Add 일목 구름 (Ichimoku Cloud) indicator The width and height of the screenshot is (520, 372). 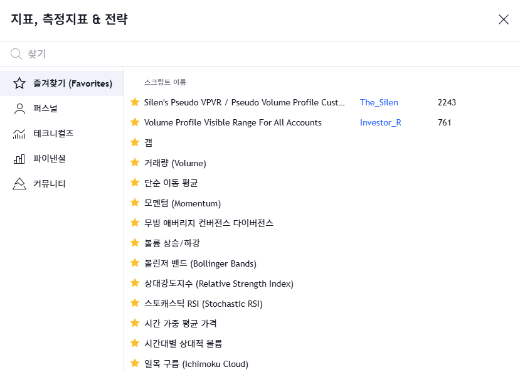[196, 364]
